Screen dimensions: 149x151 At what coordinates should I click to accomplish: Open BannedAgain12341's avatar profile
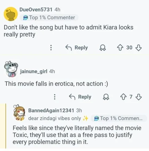19,113
